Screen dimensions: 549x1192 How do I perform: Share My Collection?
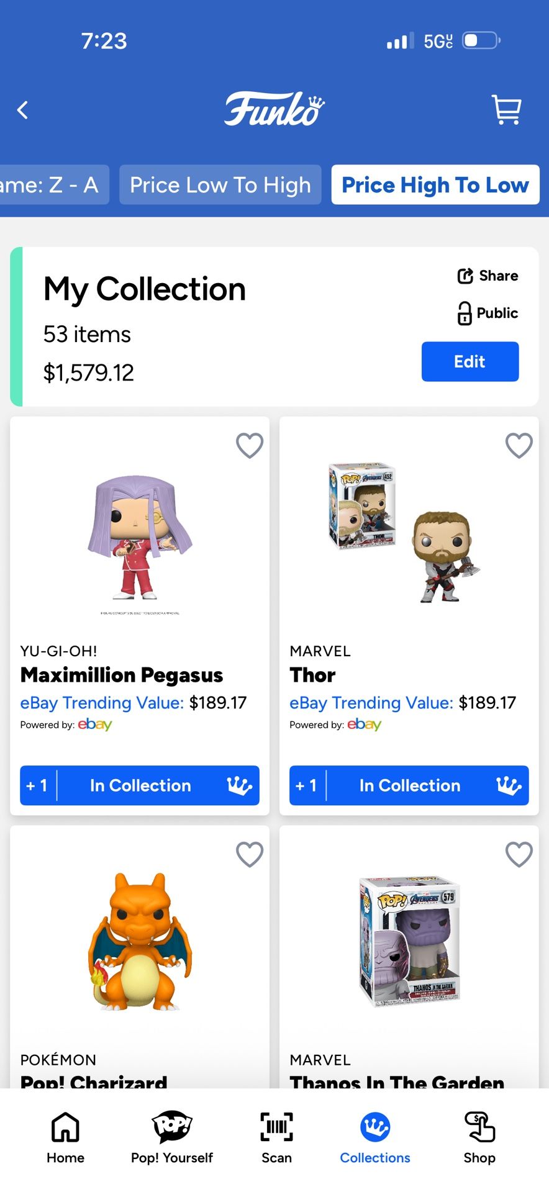pos(488,276)
